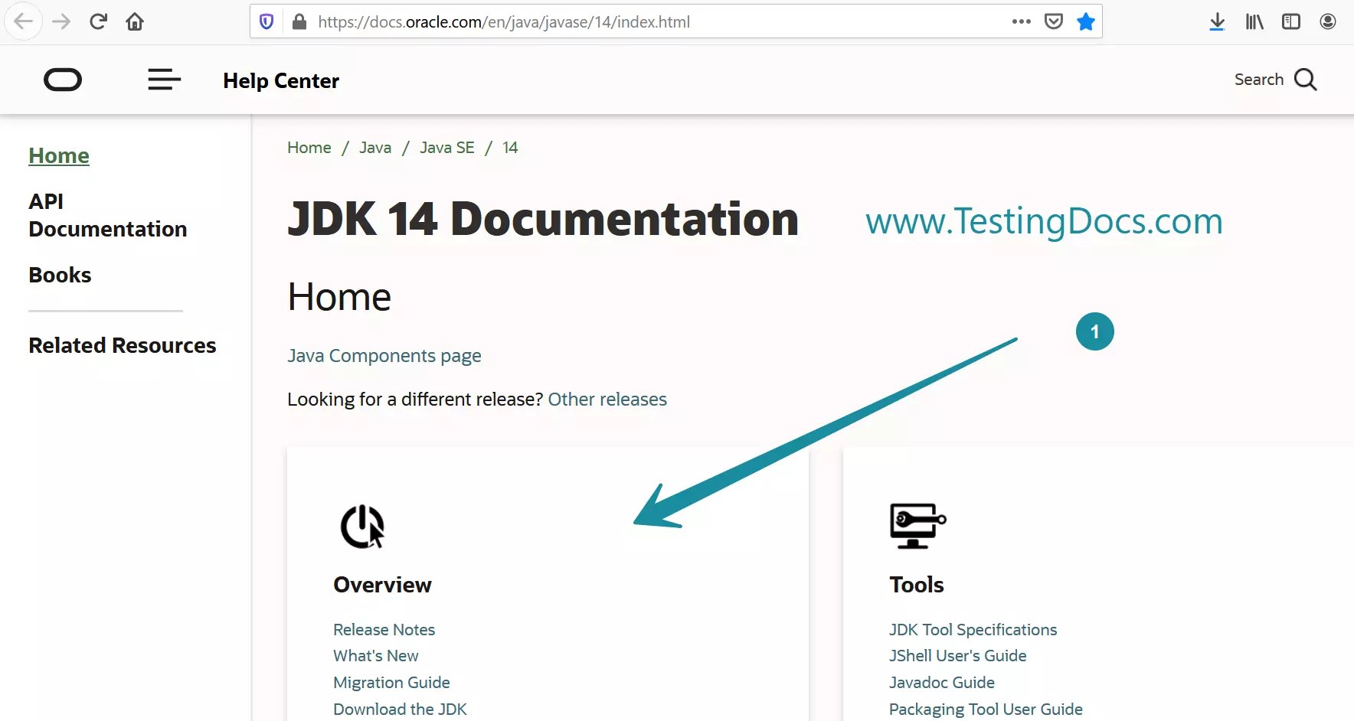Open the page actions ellipsis menu
Screen dimensions: 1354x721
[1021, 21]
